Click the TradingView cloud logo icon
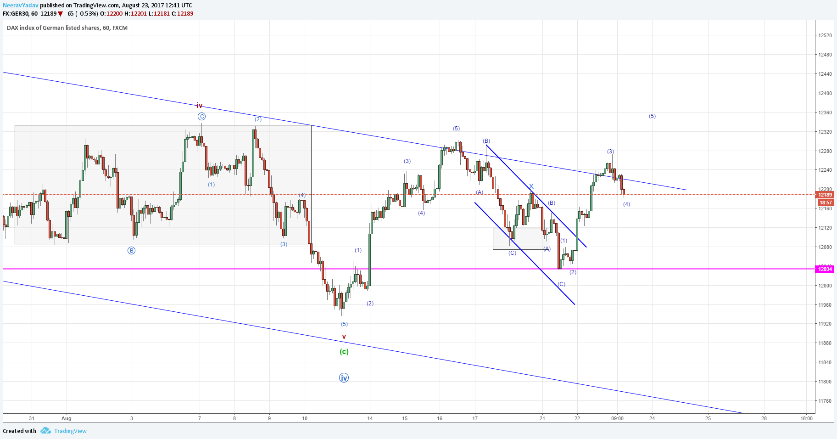This screenshot has height=439, width=837. [x=45, y=431]
